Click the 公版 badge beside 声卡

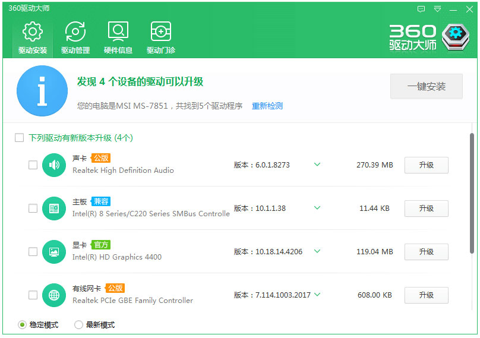pos(101,158)
